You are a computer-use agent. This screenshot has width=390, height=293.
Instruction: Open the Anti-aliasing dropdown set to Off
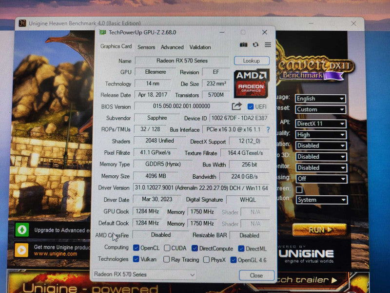point(321,179)
